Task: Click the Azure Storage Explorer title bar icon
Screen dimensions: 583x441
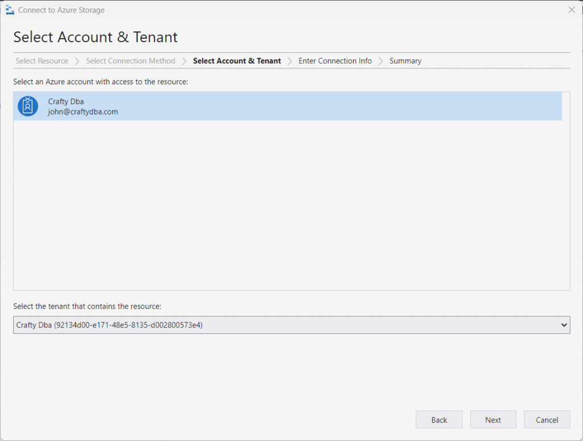Action: [x=10, y=10]
